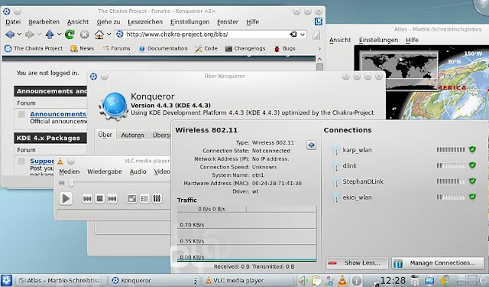Open the KDE application launcher
The height and width of the screenshot is (287, 489).
(x=7, y=280)
